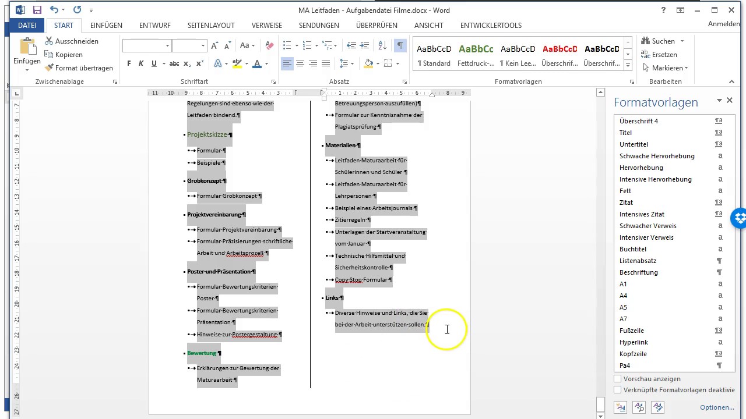Save the document with the floppy disk icon
746x419 pixels.
click(37, 10)
